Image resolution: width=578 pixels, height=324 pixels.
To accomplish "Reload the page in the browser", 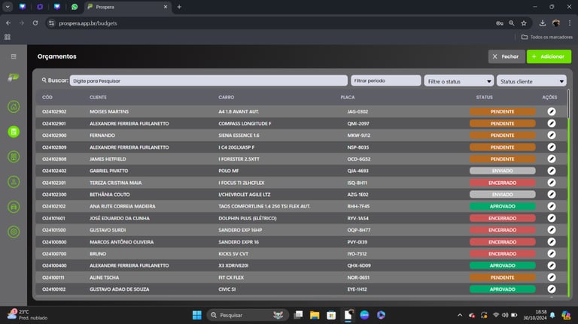I will 35,23.
